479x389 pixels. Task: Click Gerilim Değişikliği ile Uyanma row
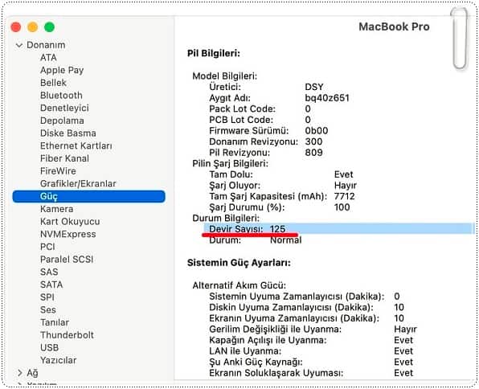[313, 330]
